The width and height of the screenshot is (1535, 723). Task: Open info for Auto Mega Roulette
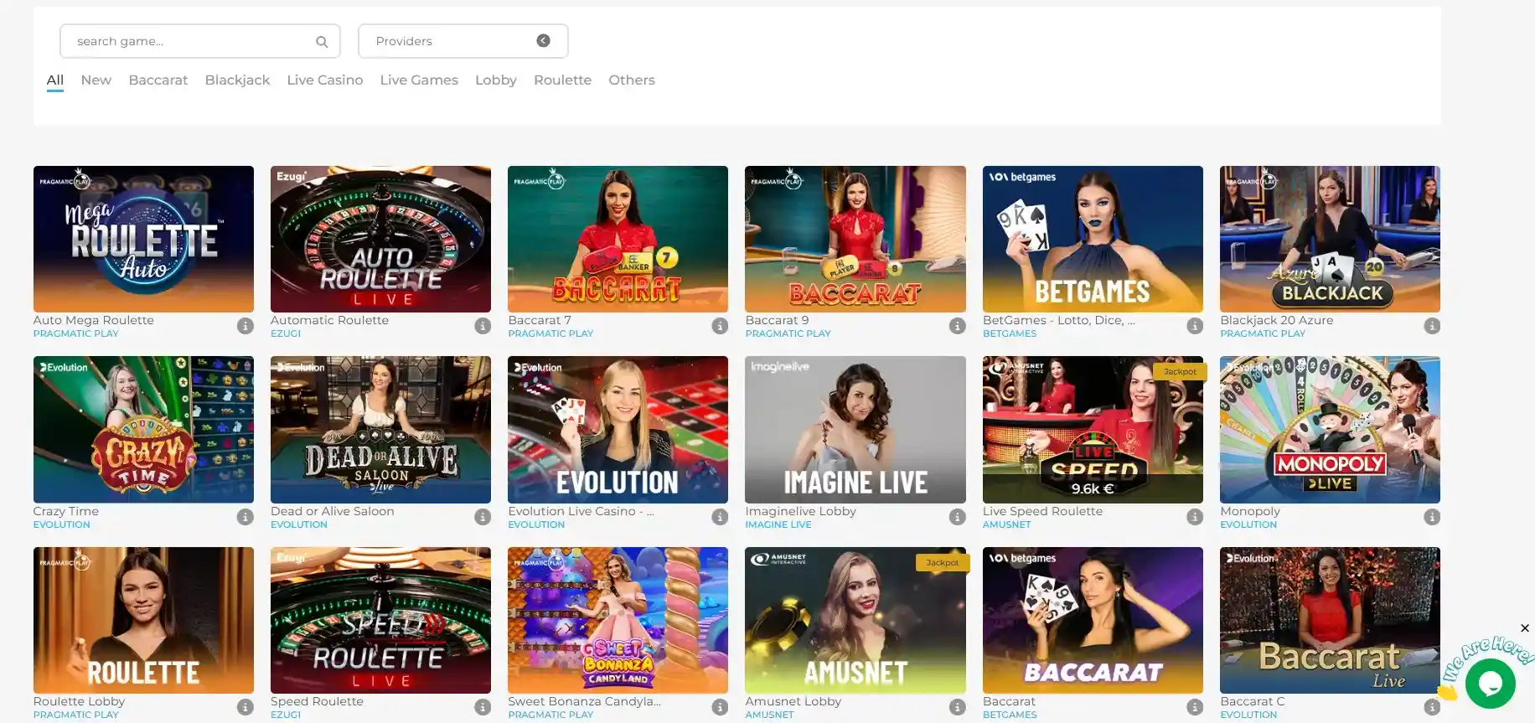[245, 326]
